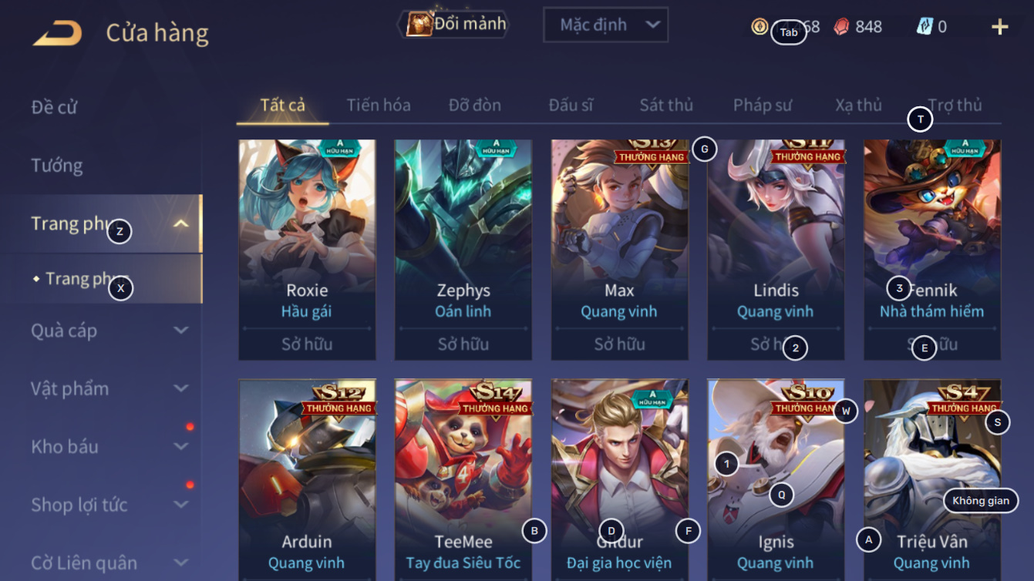The width and height of the screenshot is (1034, 581).
Task: Select the Zephys Oán linh skin thumbnail
Action: tap(463, 250)
